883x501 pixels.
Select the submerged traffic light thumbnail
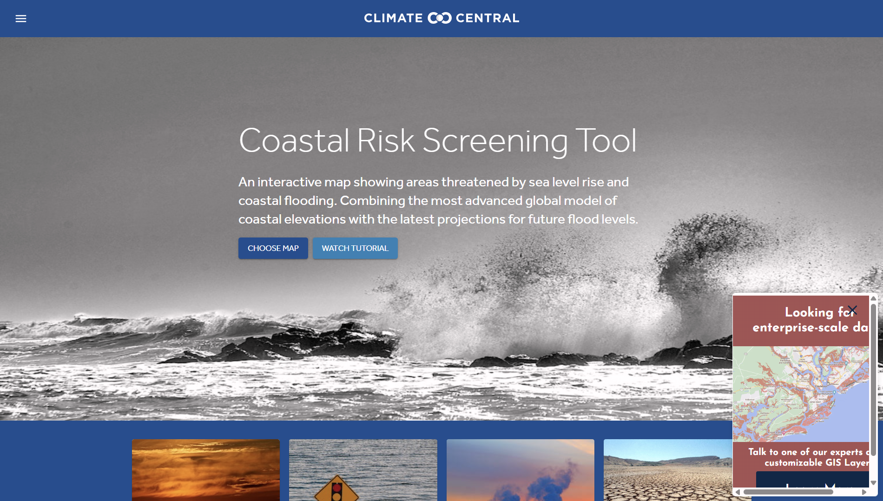pyautogui.click(x=363, y=470)
